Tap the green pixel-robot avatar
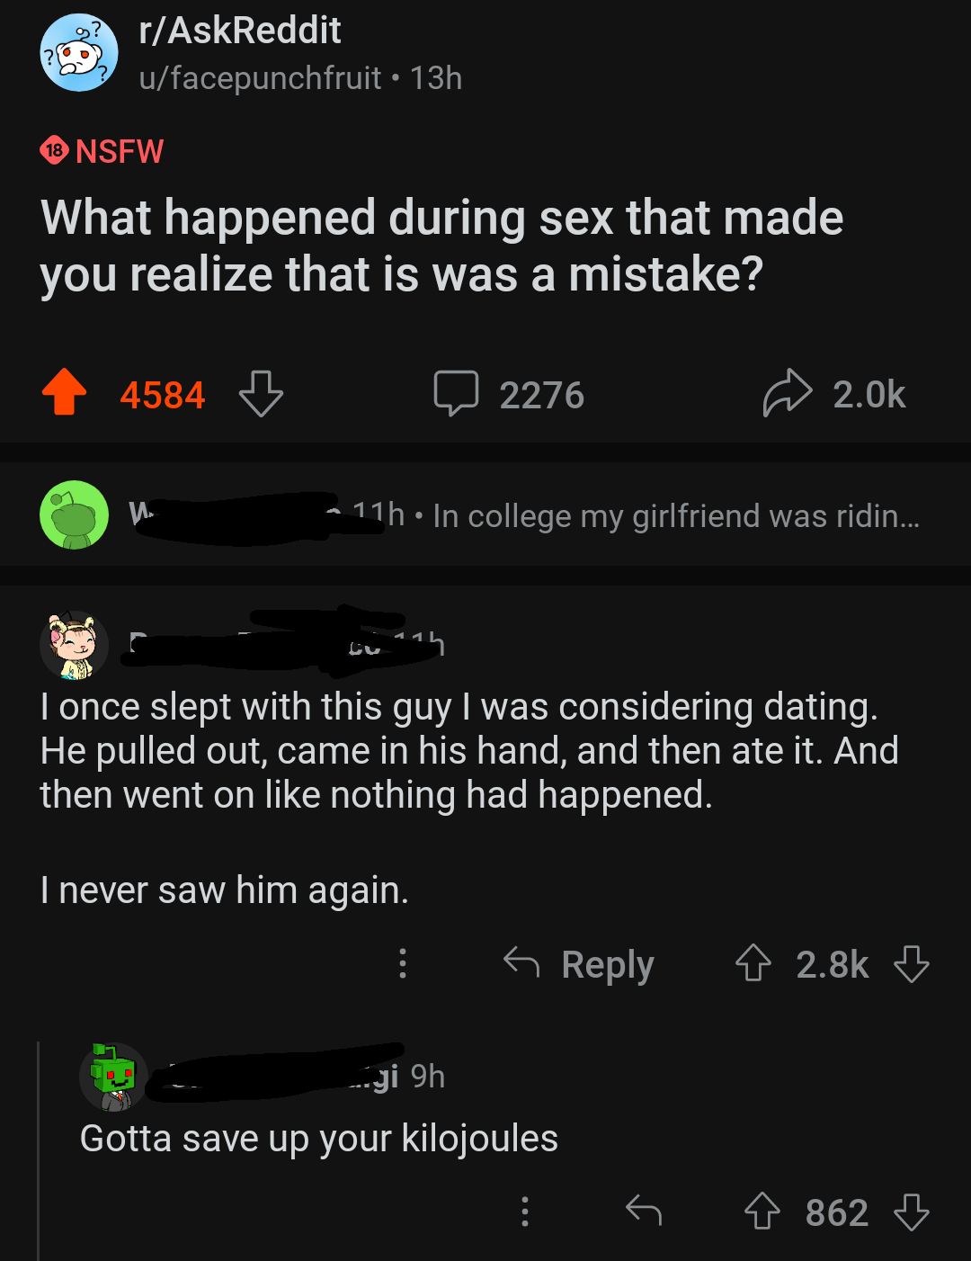Viewport: 971px width, 1261px height. 113,1076
